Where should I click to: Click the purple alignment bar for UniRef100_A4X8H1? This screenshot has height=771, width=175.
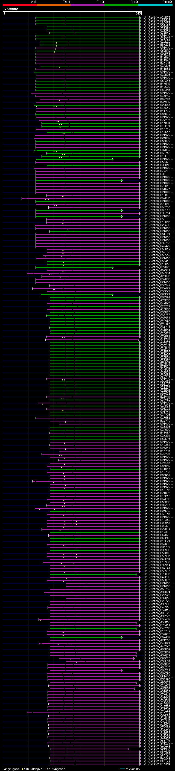(x=95, y=764)
